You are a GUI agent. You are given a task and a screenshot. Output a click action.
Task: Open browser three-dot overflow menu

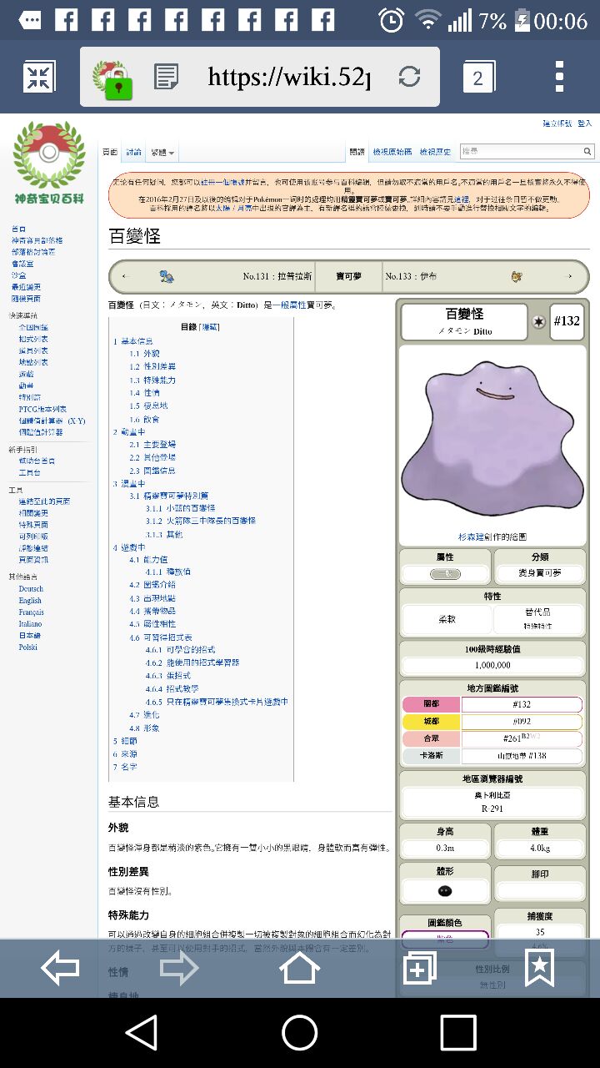pos(559,78)
